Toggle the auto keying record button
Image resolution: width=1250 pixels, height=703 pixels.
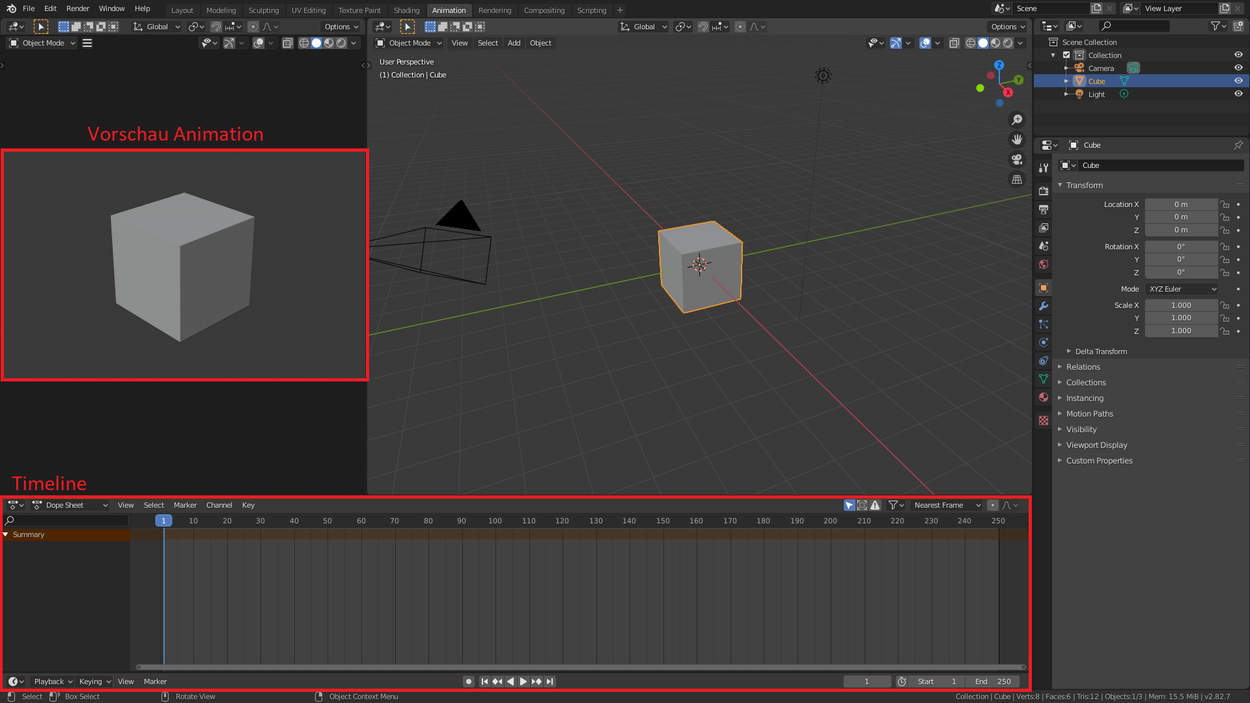(469, 682)
